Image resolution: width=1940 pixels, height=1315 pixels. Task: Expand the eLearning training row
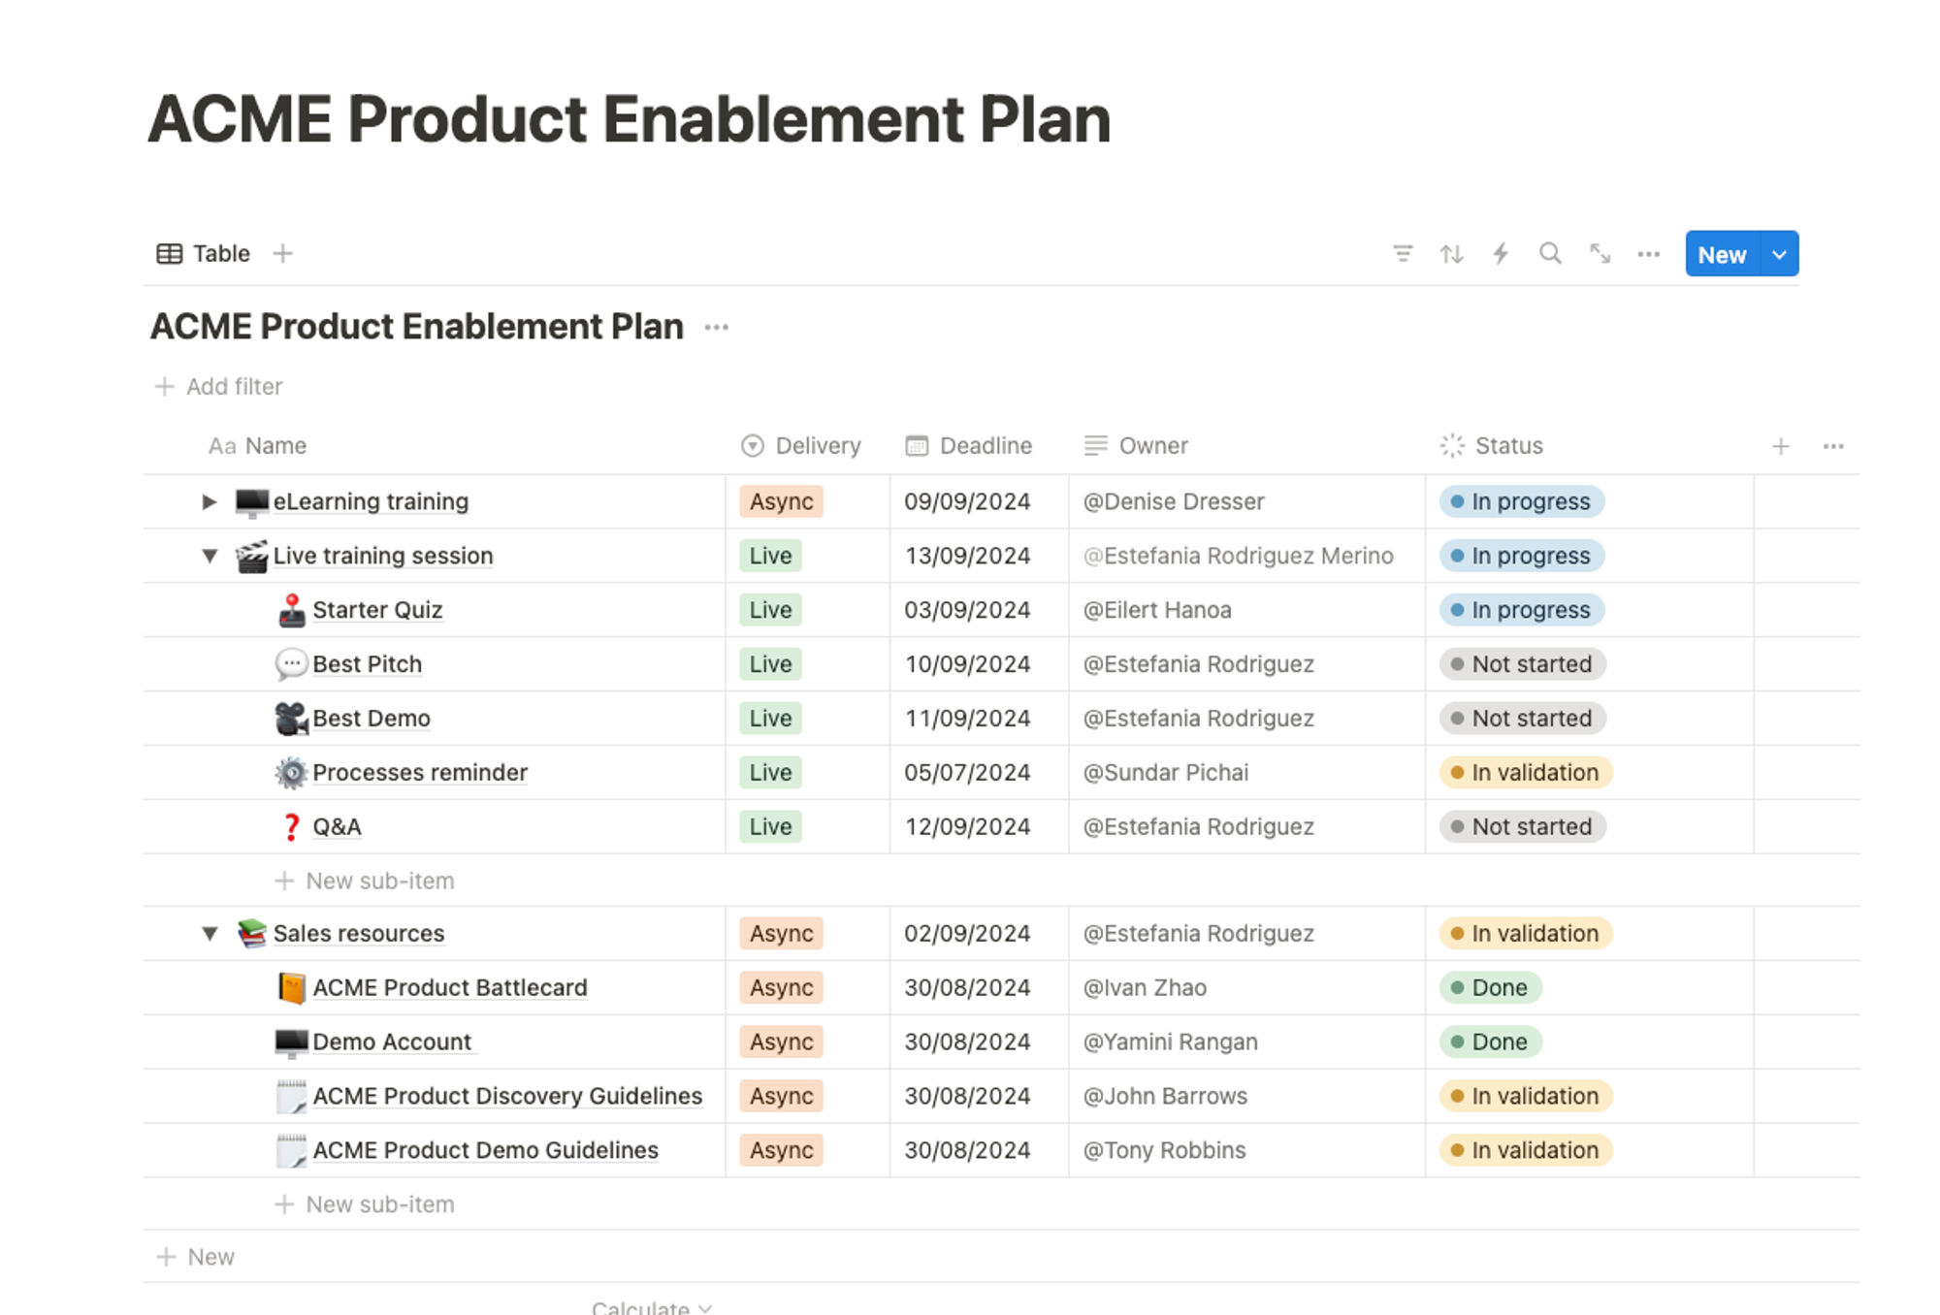coord(209,501)
